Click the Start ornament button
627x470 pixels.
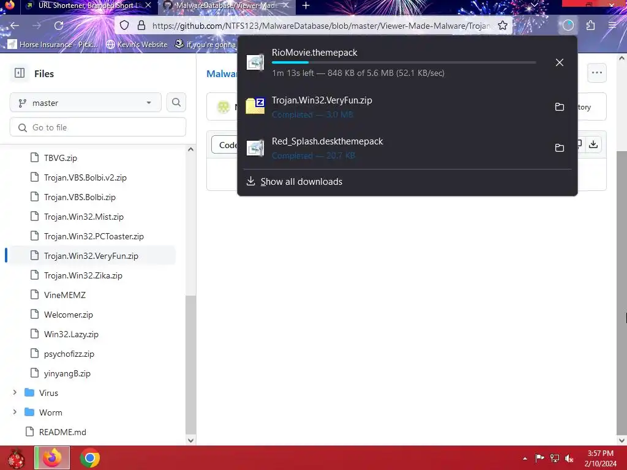(15, 458)
